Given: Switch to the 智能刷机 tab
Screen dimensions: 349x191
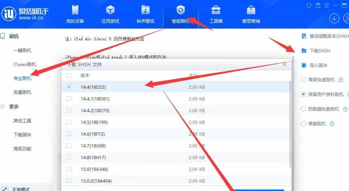Looking at the screenshot, I should 181,14.
